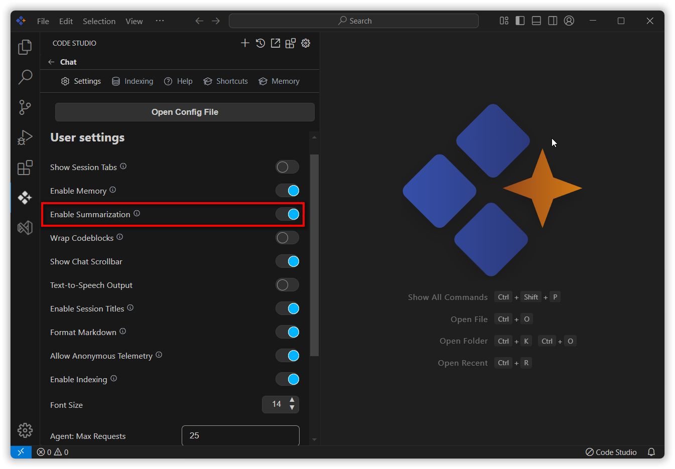675x469 pixels.
Task: Toggle secondary side bar visibility
Action: pos(553,21)
